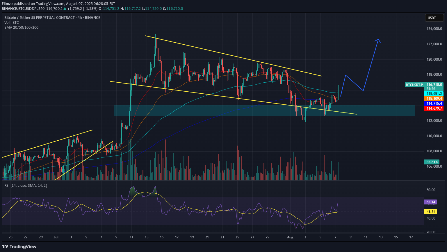Image resolution: width=447 pixels, height=252 pixels.
Task: Toggle visibility of the EMA 20/50/100/200 indicator
Action: 21,27
